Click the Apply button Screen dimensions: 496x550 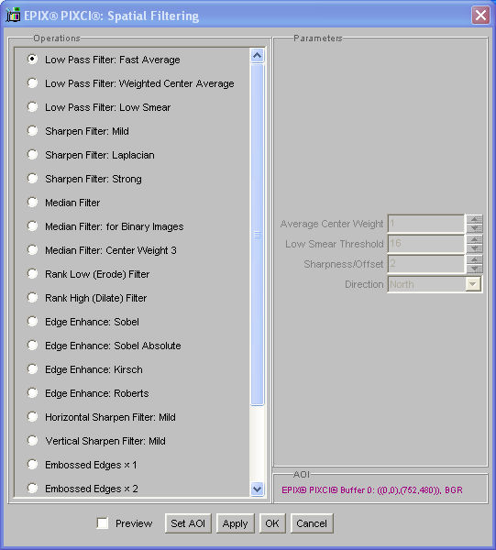pyautogui.click(x=235, y=523)
